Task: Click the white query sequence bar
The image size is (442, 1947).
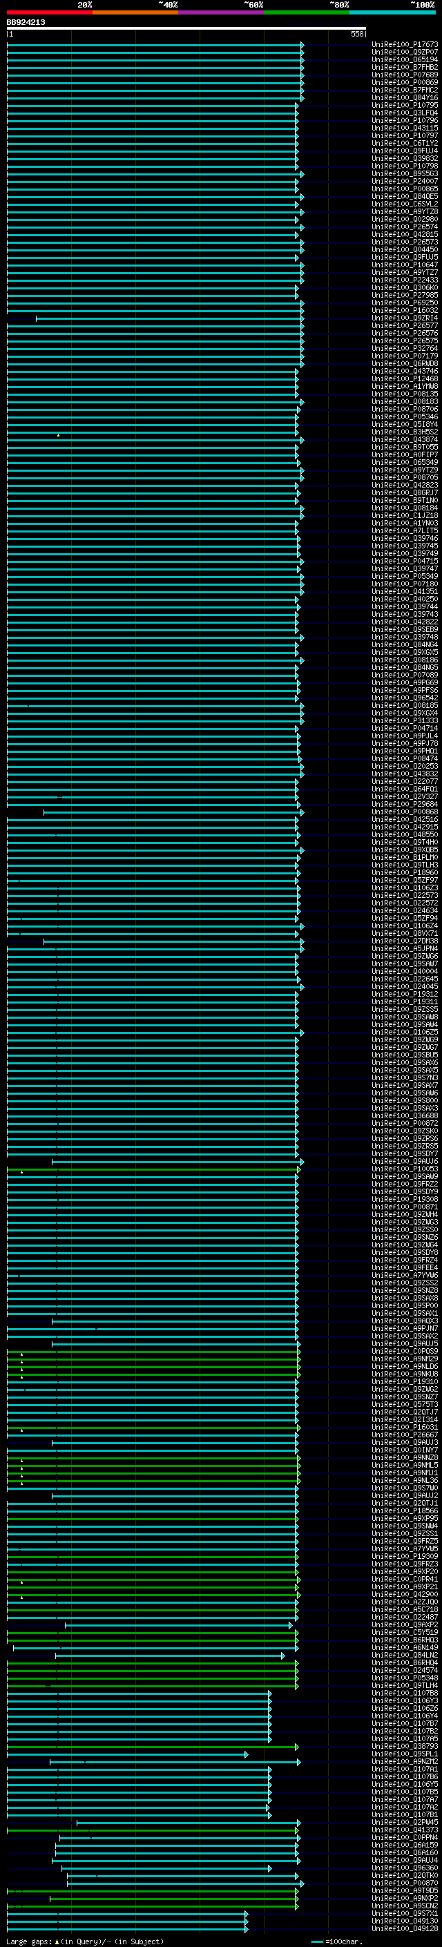Action: pos(186,29)
